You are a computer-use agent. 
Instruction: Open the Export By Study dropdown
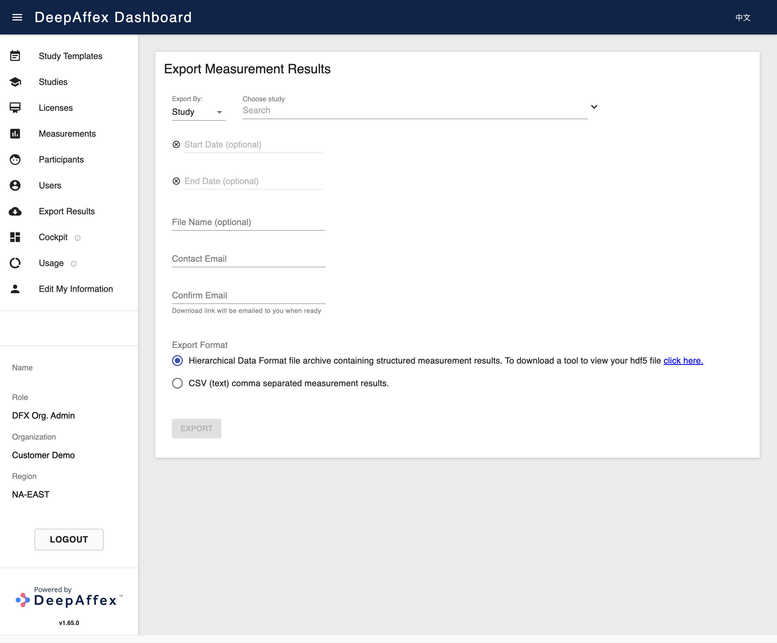[x=199, y=112]
